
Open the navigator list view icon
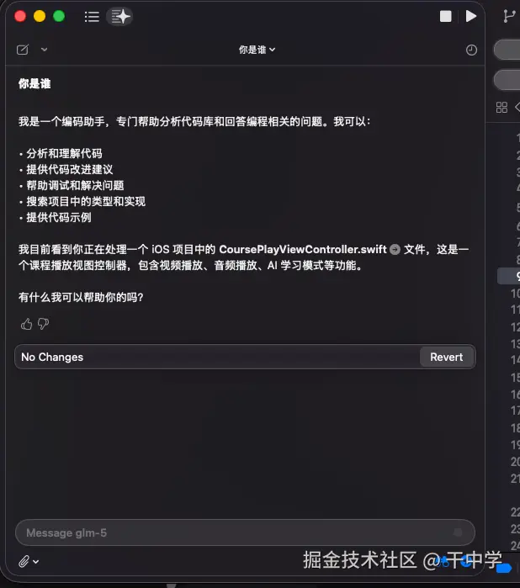[92, 17]
